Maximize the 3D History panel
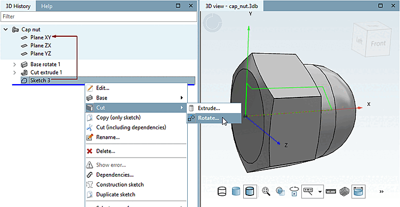The width and height of the screenshot is (400, 207). [x=178, y=6]
